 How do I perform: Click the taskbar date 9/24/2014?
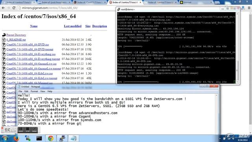pyautogui.click(x=243, y=140)
